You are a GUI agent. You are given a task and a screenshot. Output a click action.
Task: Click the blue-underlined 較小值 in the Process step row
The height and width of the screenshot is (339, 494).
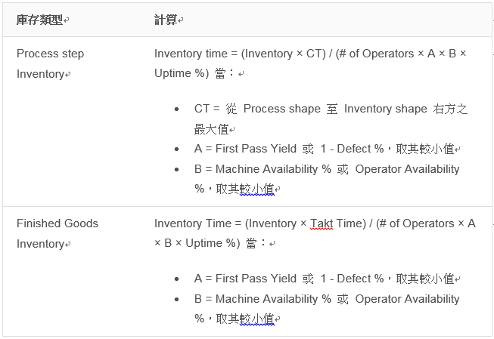click(256, 190)
